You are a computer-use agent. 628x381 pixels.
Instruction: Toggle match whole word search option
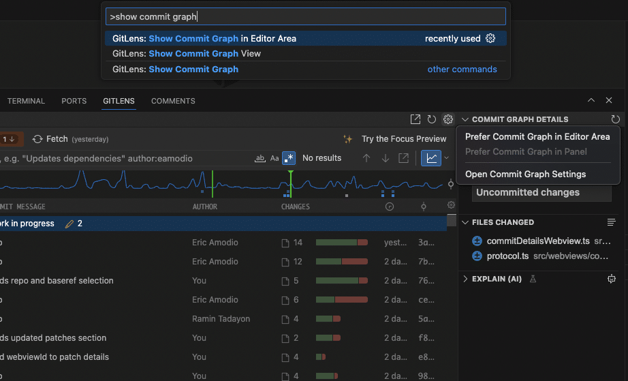pyautogui.click(x=260, y=158)
